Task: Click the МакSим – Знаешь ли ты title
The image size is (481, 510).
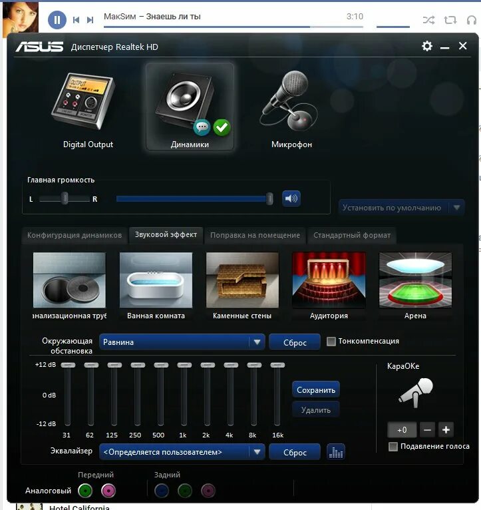Action: (152, 16)
